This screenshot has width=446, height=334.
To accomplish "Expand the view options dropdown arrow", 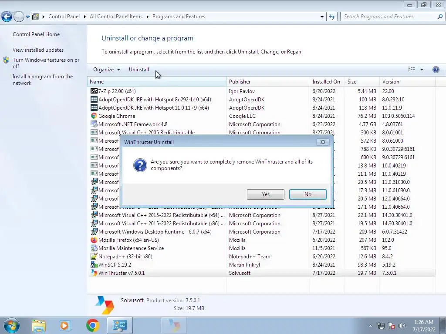I will 422,70.
